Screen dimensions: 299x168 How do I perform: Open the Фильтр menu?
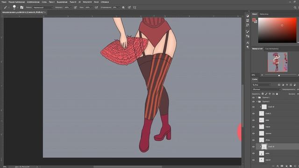(x=73, y=2)
